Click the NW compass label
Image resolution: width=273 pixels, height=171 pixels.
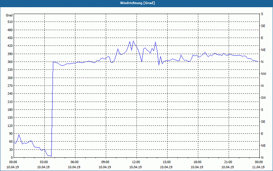(x=263, y=74)
